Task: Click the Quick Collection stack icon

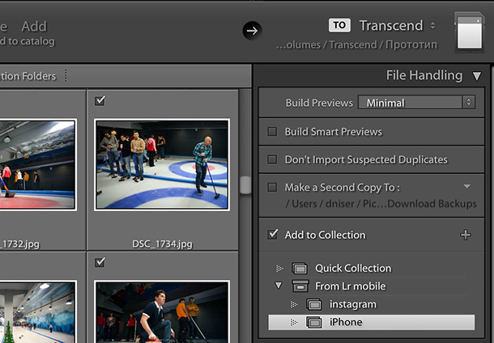Action: tap(300, 268)
